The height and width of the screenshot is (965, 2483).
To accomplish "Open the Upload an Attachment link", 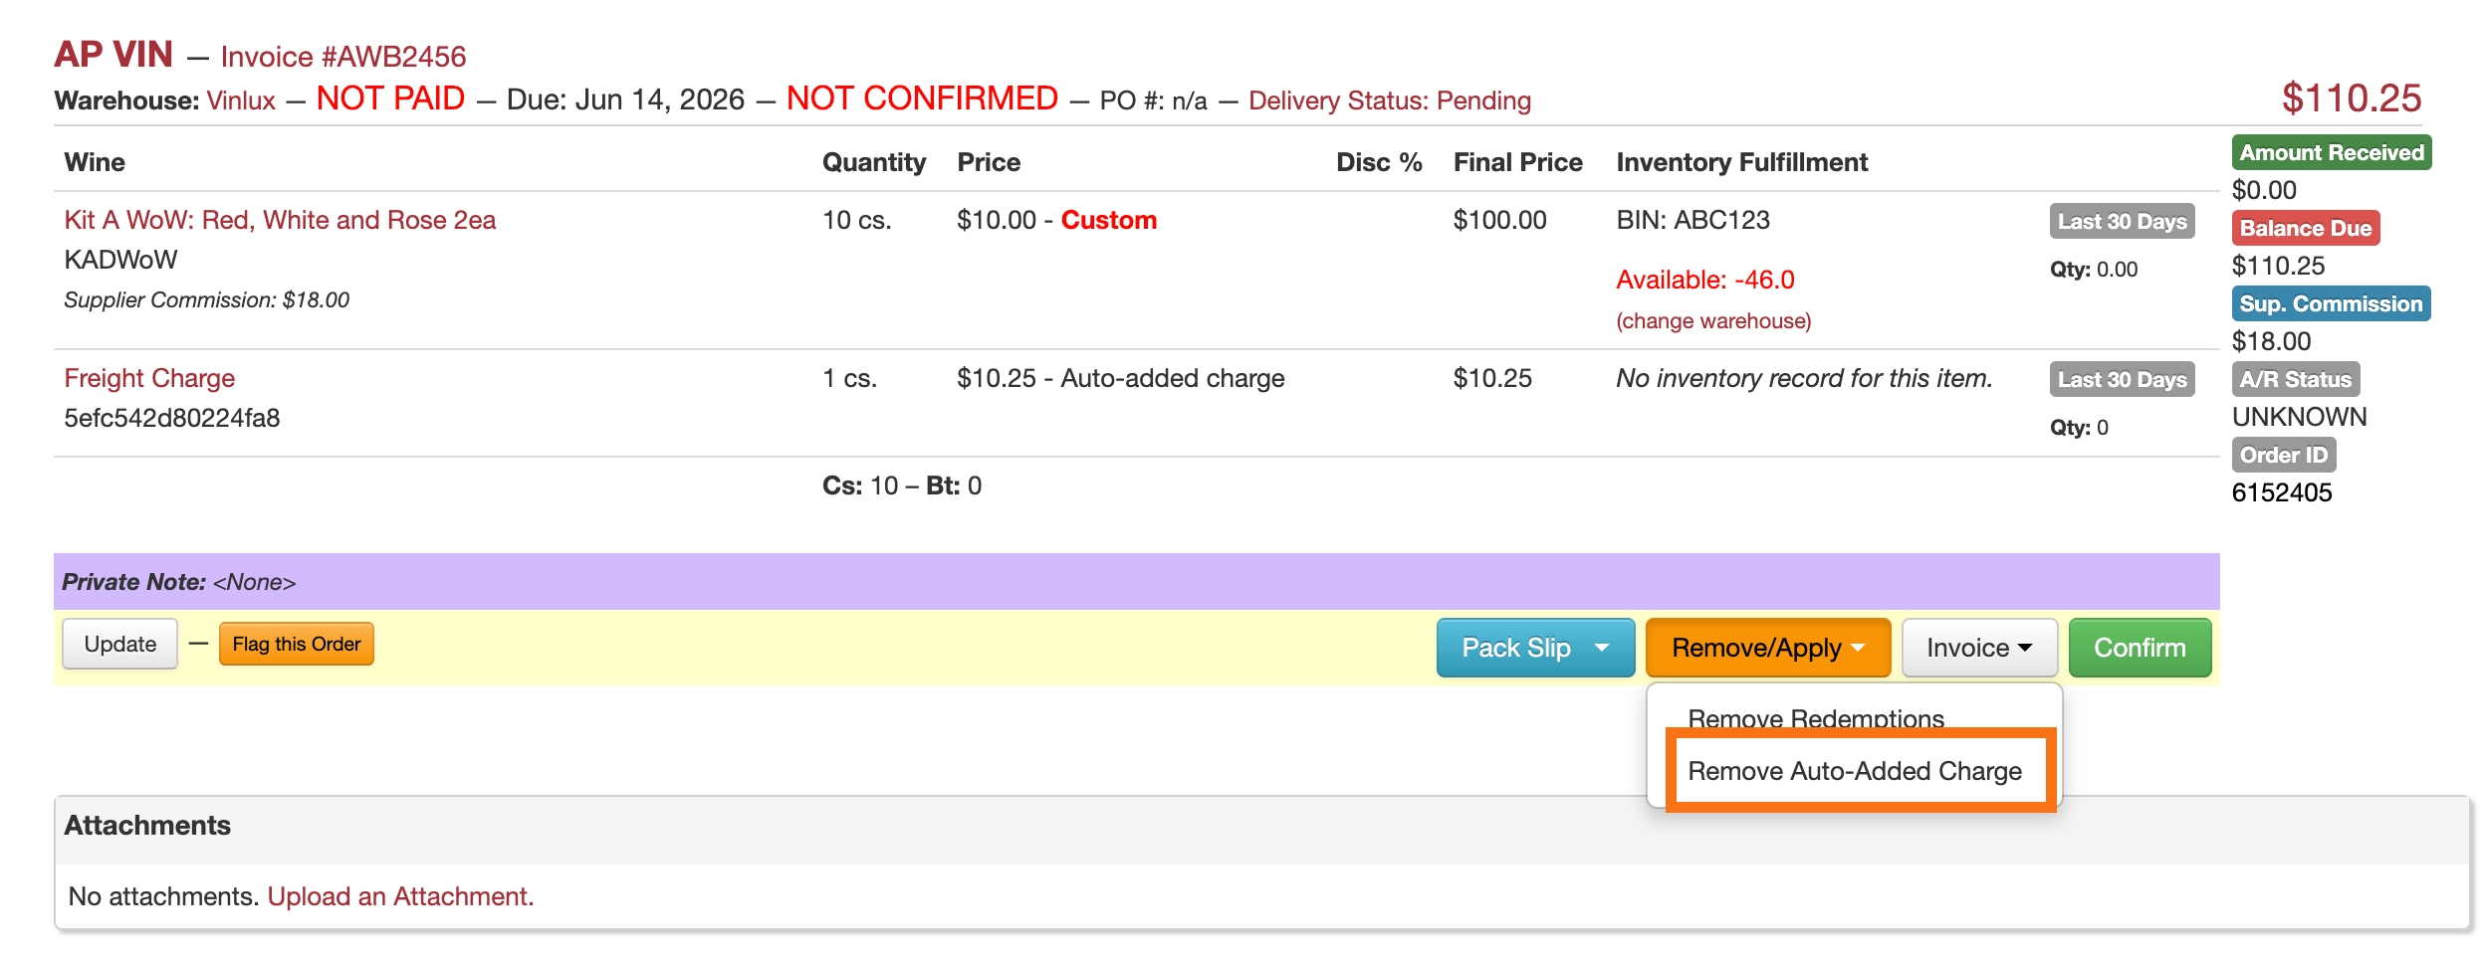I will (400, 896).
